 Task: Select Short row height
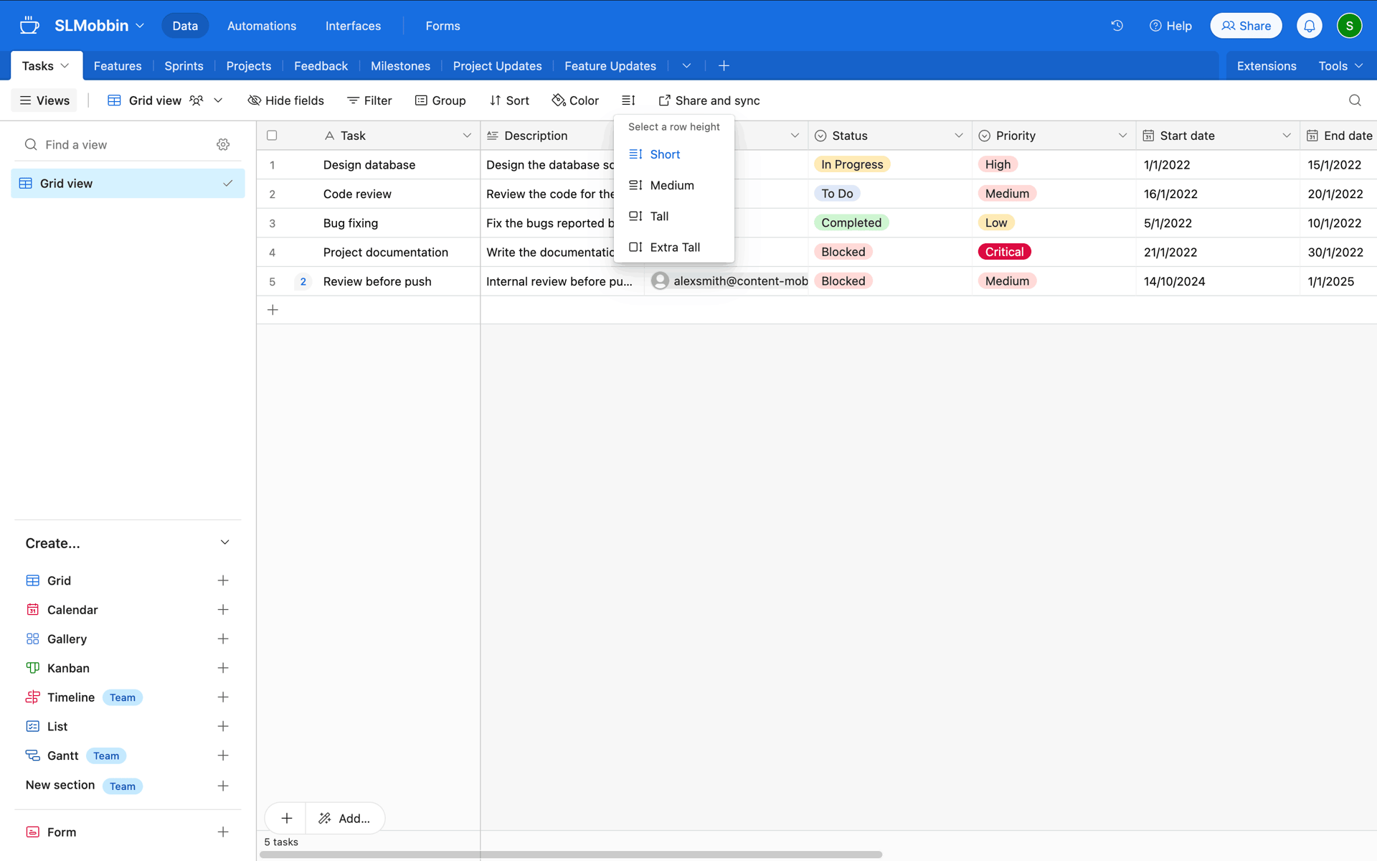(x=673, y=154)
